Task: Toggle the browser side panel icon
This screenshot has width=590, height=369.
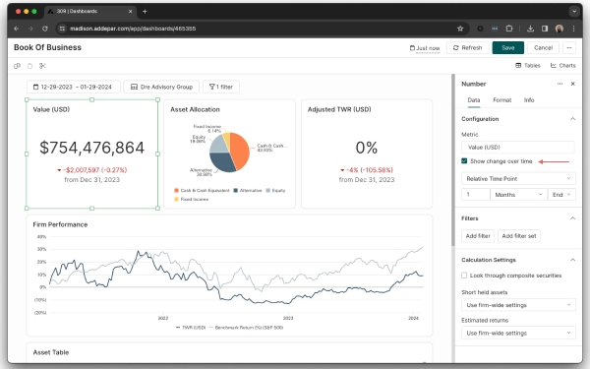Action: pos(545,29)
